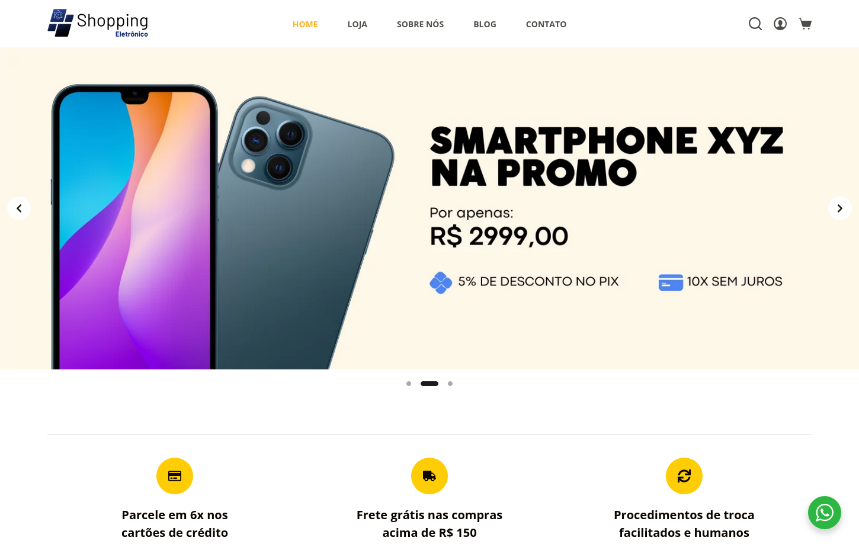
Task: Click the Shopping Eletrônico logo
Action: coord(98,23)
